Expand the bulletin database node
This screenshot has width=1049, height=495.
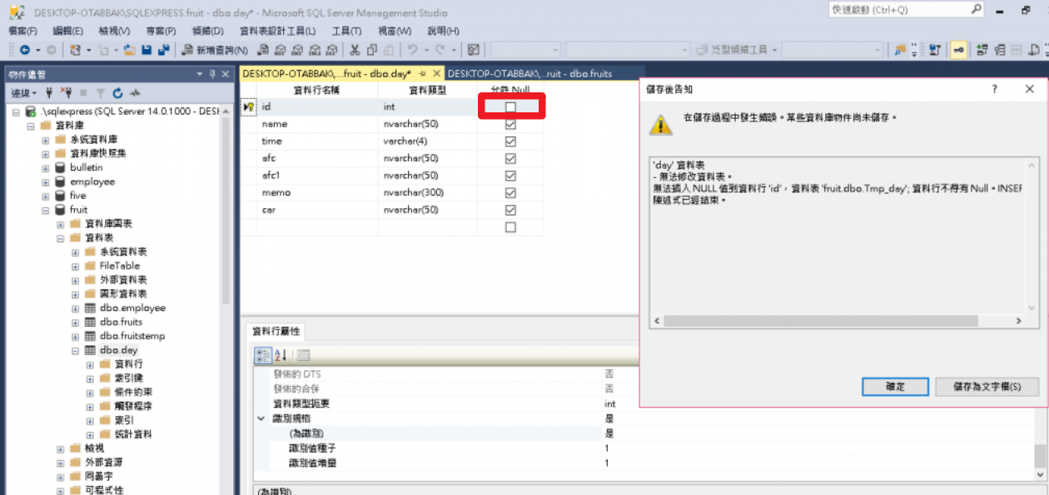point(46,167)
